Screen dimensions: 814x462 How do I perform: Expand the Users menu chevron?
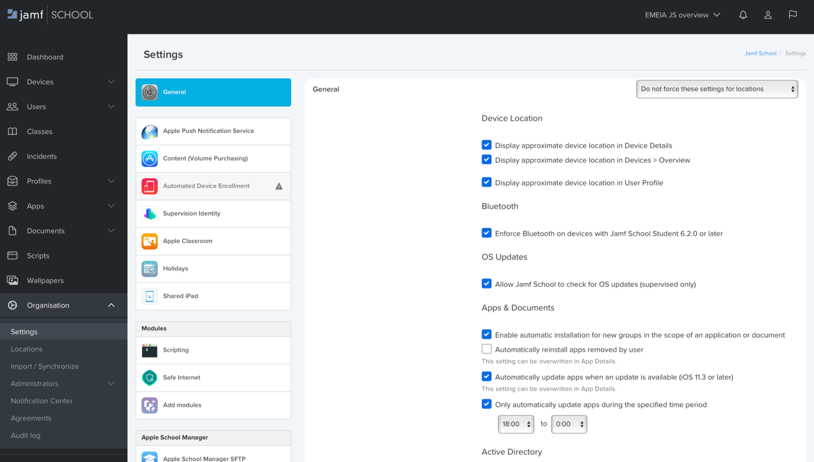tap(111, 107)
